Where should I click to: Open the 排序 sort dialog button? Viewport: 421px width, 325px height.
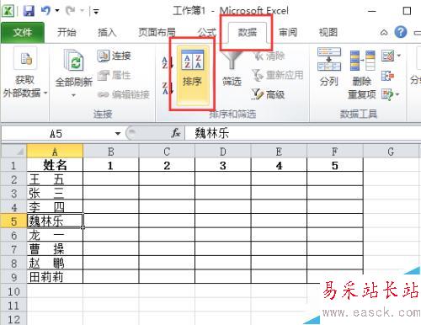(x=193, y=75)
